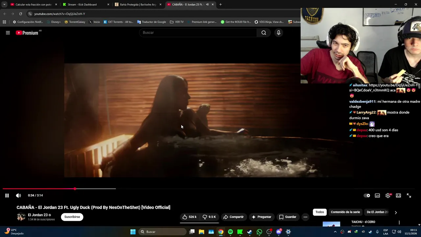This screenshot has height=237, width=421.
Task: Open player settings gear
Action: tap(388, 196)
